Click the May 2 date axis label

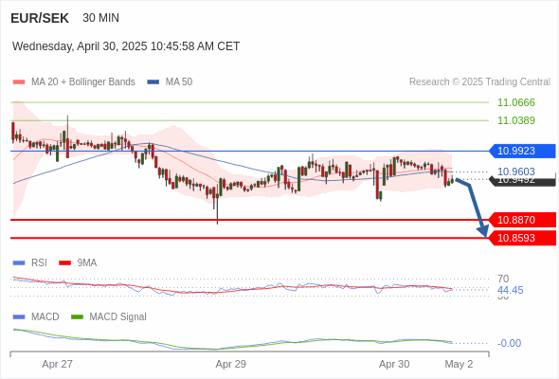[x=459, y=365]
